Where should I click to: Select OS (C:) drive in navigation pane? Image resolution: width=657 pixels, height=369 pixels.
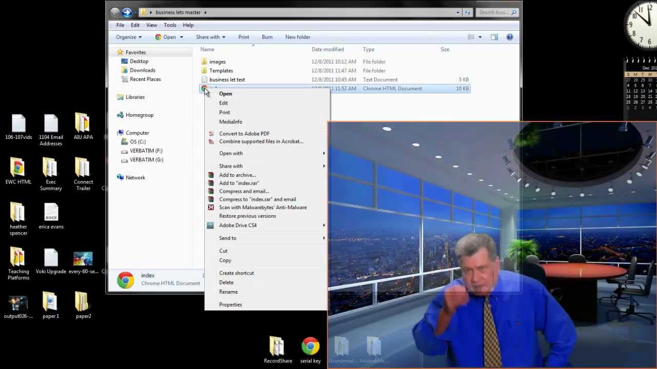(x=138, y=142)
